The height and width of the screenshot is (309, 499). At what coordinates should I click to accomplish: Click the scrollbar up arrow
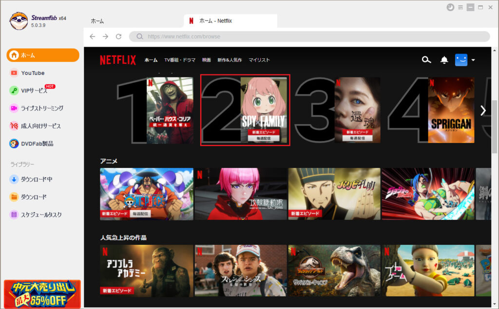tap(495, 50)
